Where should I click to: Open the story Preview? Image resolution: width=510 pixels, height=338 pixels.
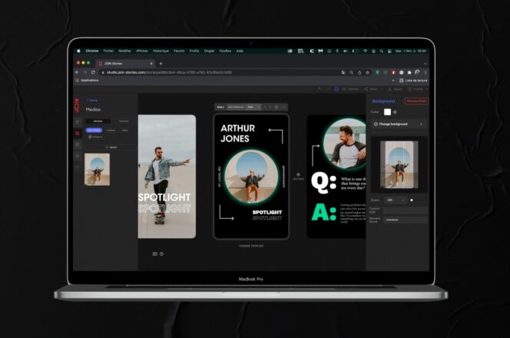(x=350, y=89)
